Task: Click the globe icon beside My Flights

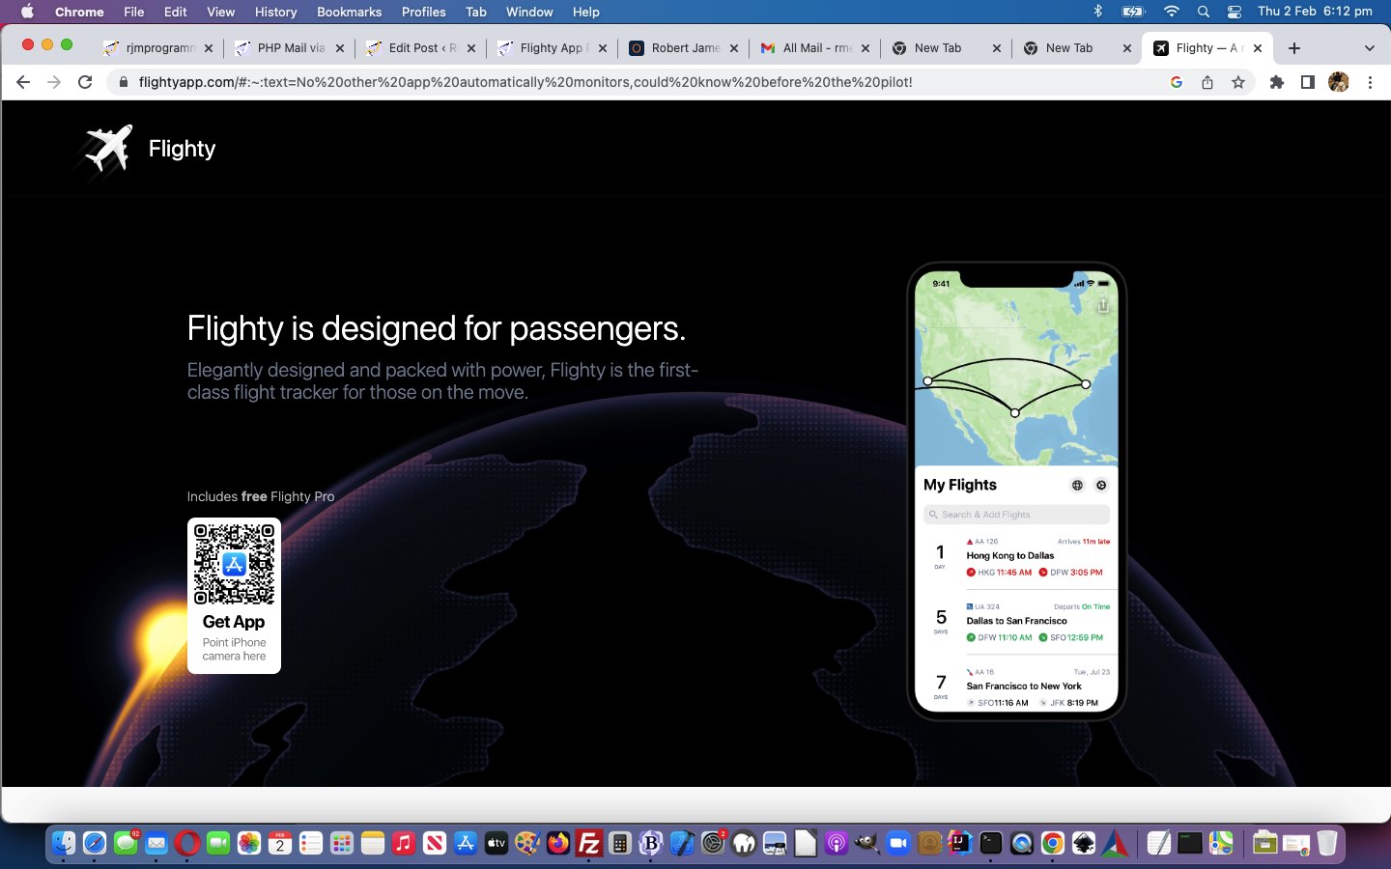Action: 1077,485
